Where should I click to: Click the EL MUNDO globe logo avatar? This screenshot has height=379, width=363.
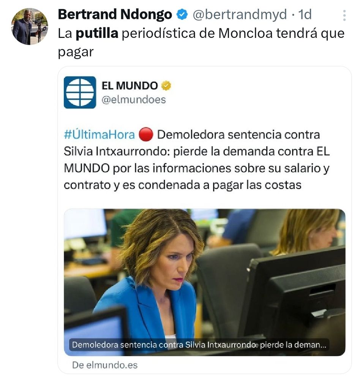[80, 92]
